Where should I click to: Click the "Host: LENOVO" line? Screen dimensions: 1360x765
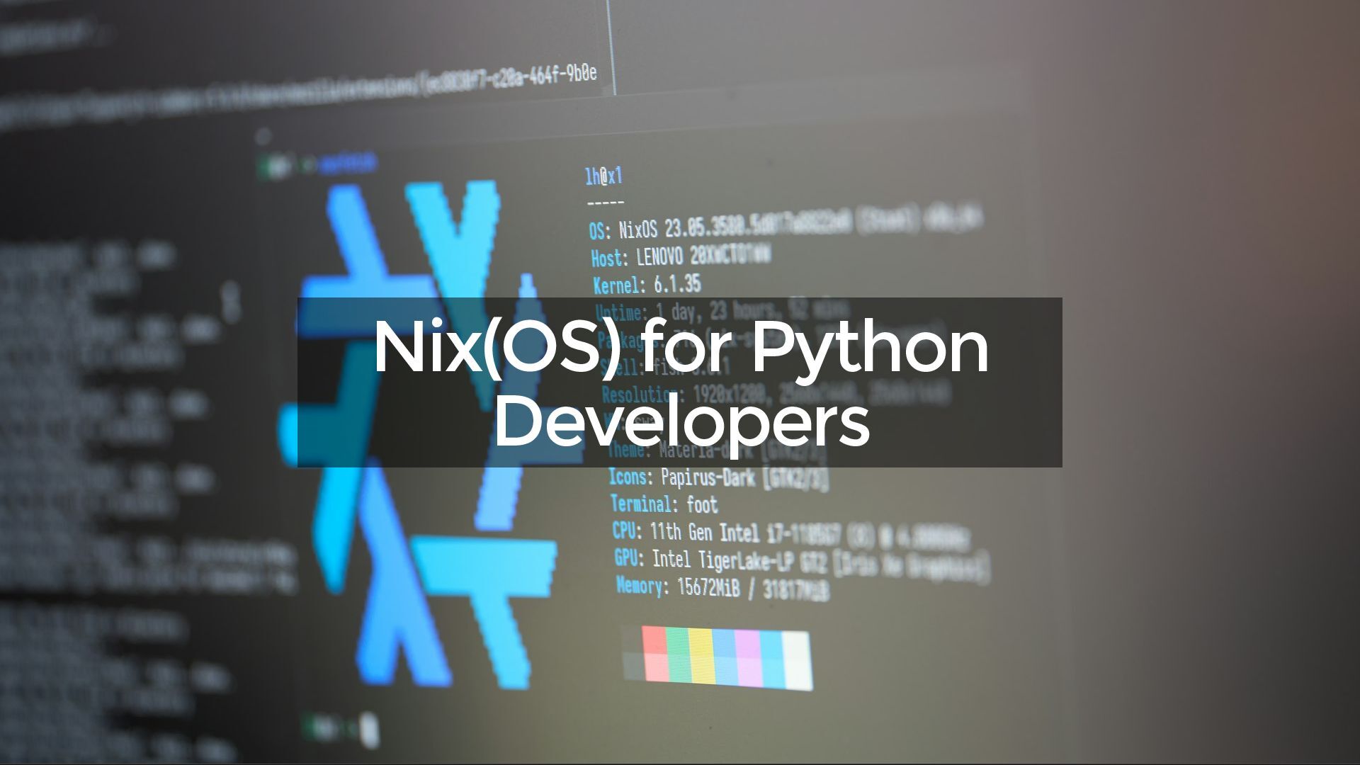(681, 256)
